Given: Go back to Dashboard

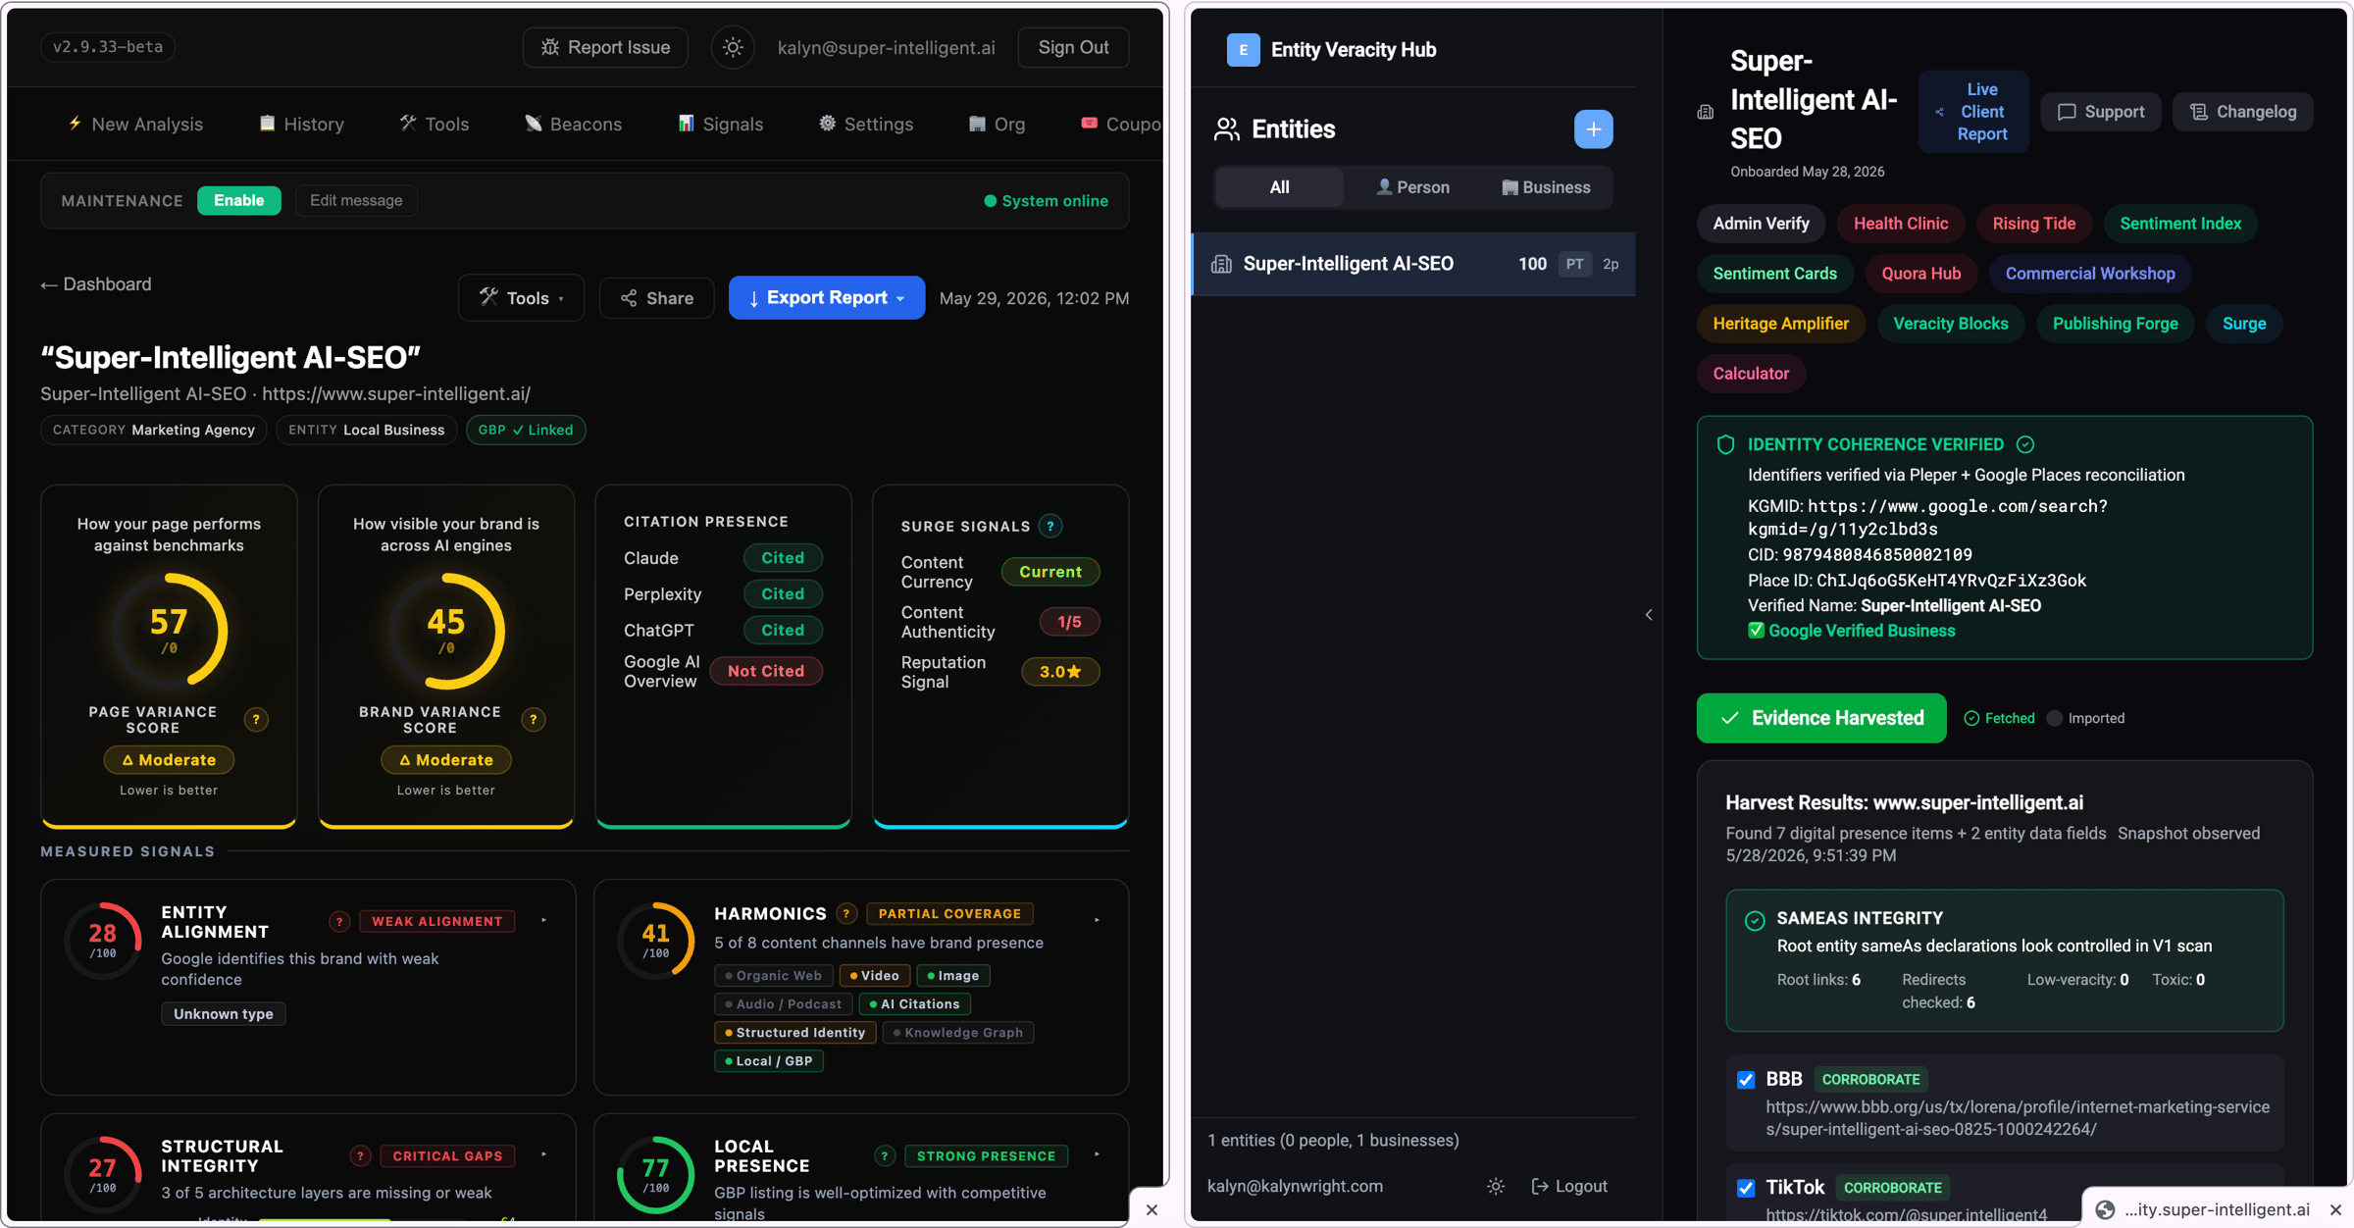Looking at the screenshot, I should click(95, 284).
